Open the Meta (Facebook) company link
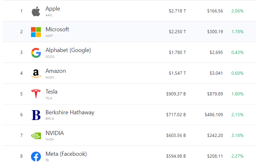This screenshot has height=166, width=256. click(66, 154)
